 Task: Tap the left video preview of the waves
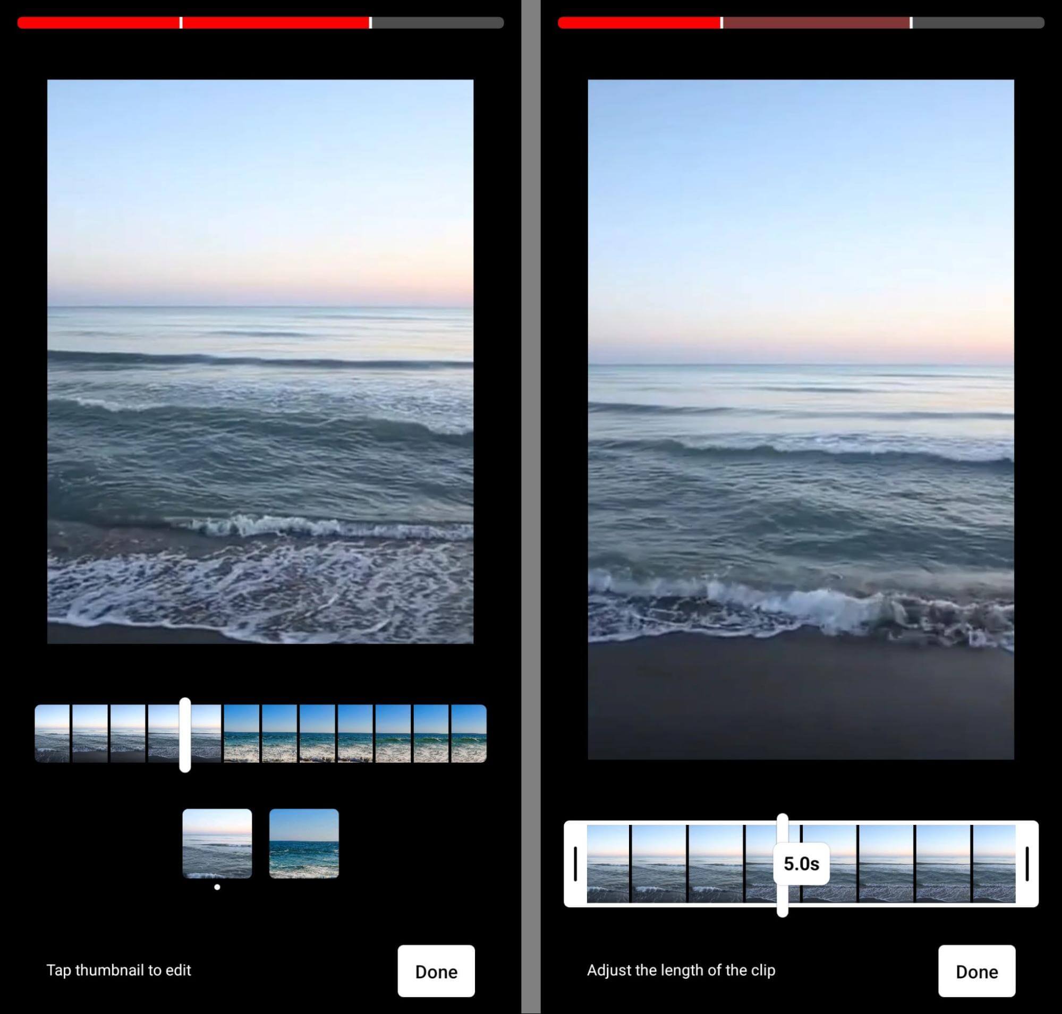(x=261, y=362)
